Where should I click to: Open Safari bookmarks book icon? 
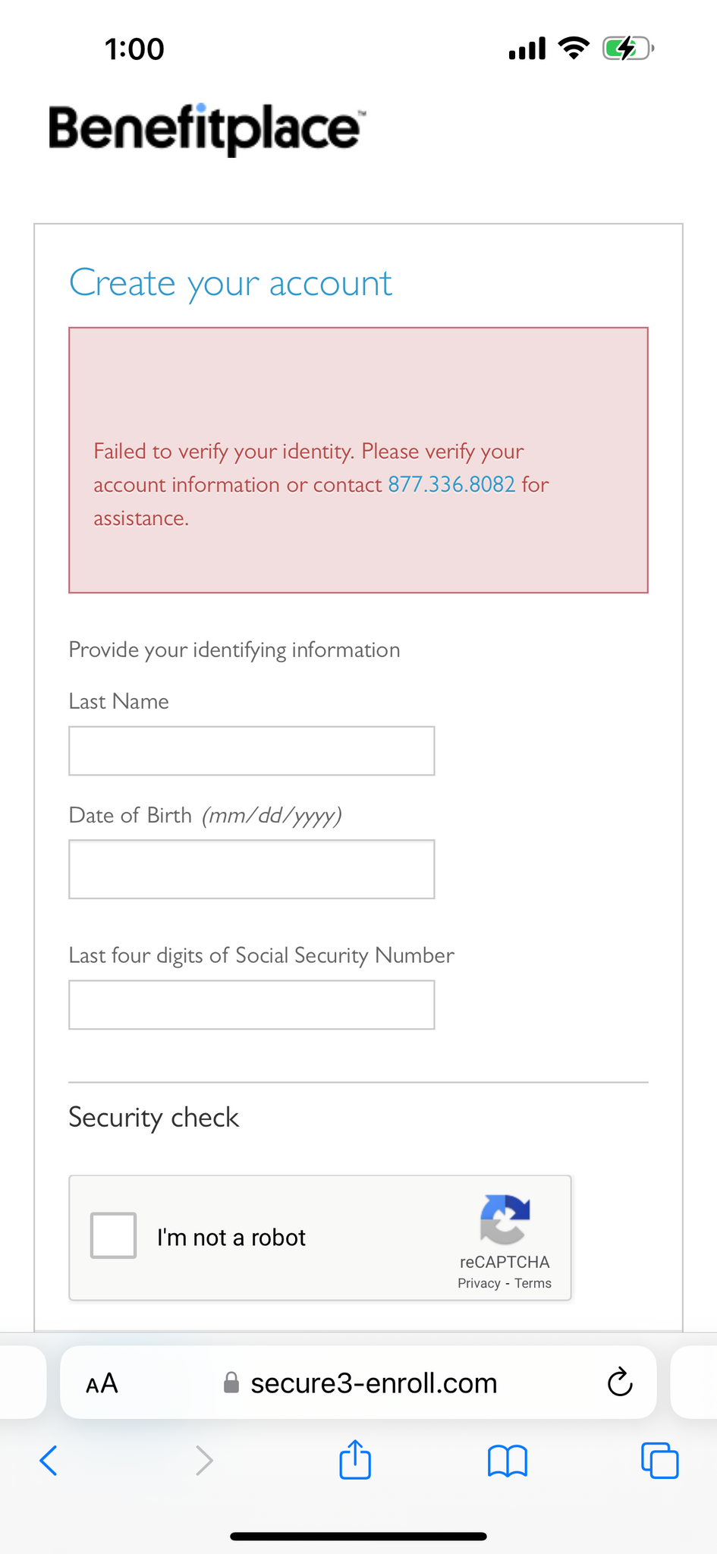[x=508, y=1461]
